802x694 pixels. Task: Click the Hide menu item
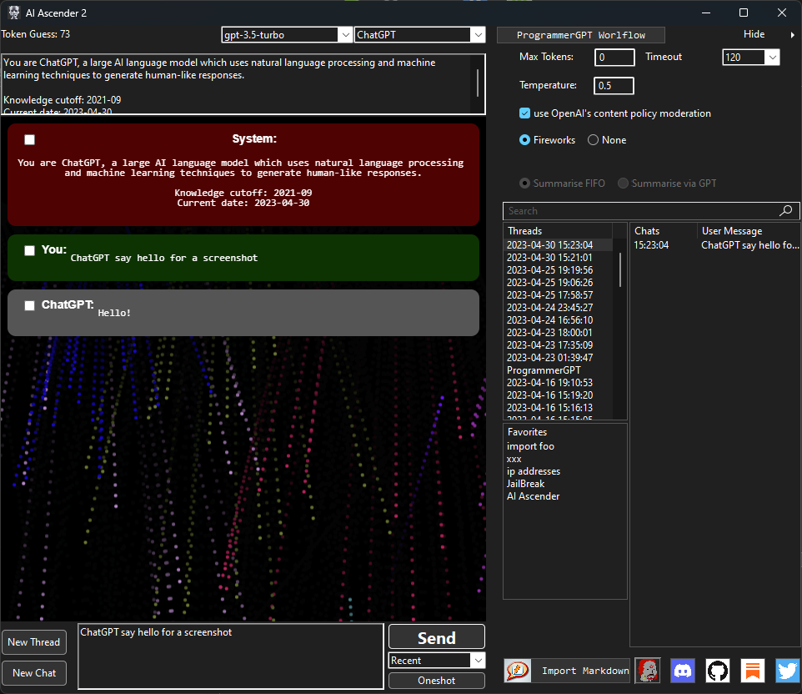click(x=753, y=33)
